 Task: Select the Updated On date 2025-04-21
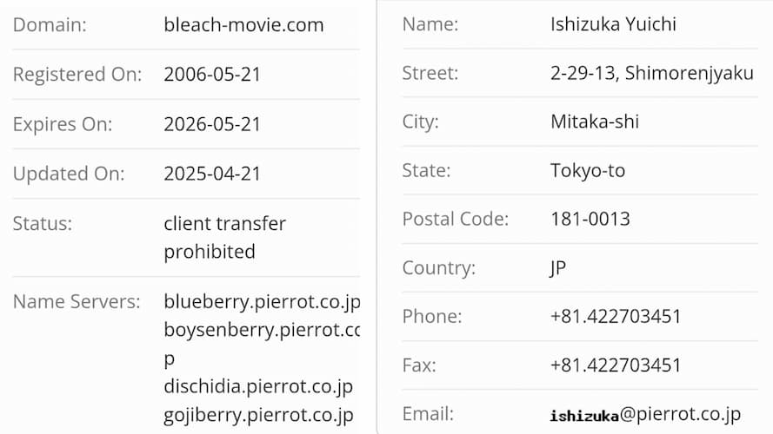point(212,174)
